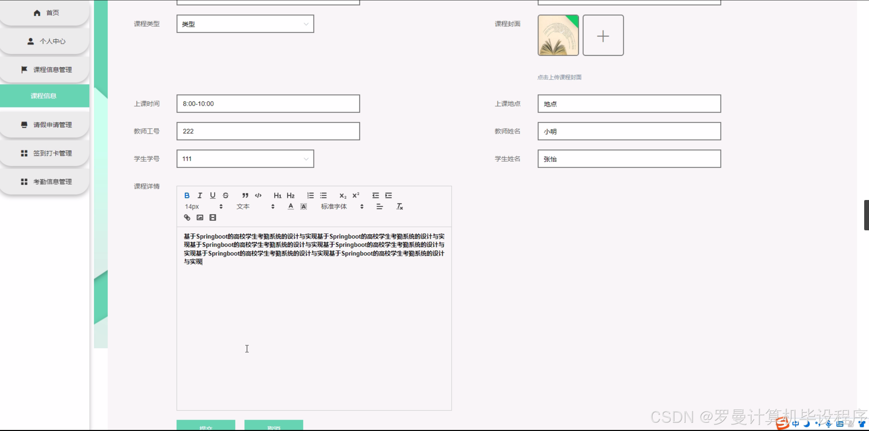Open the 标准字体 font family selector
The width and height of the screenshot is (869, 431).
(x=342, y=207)
